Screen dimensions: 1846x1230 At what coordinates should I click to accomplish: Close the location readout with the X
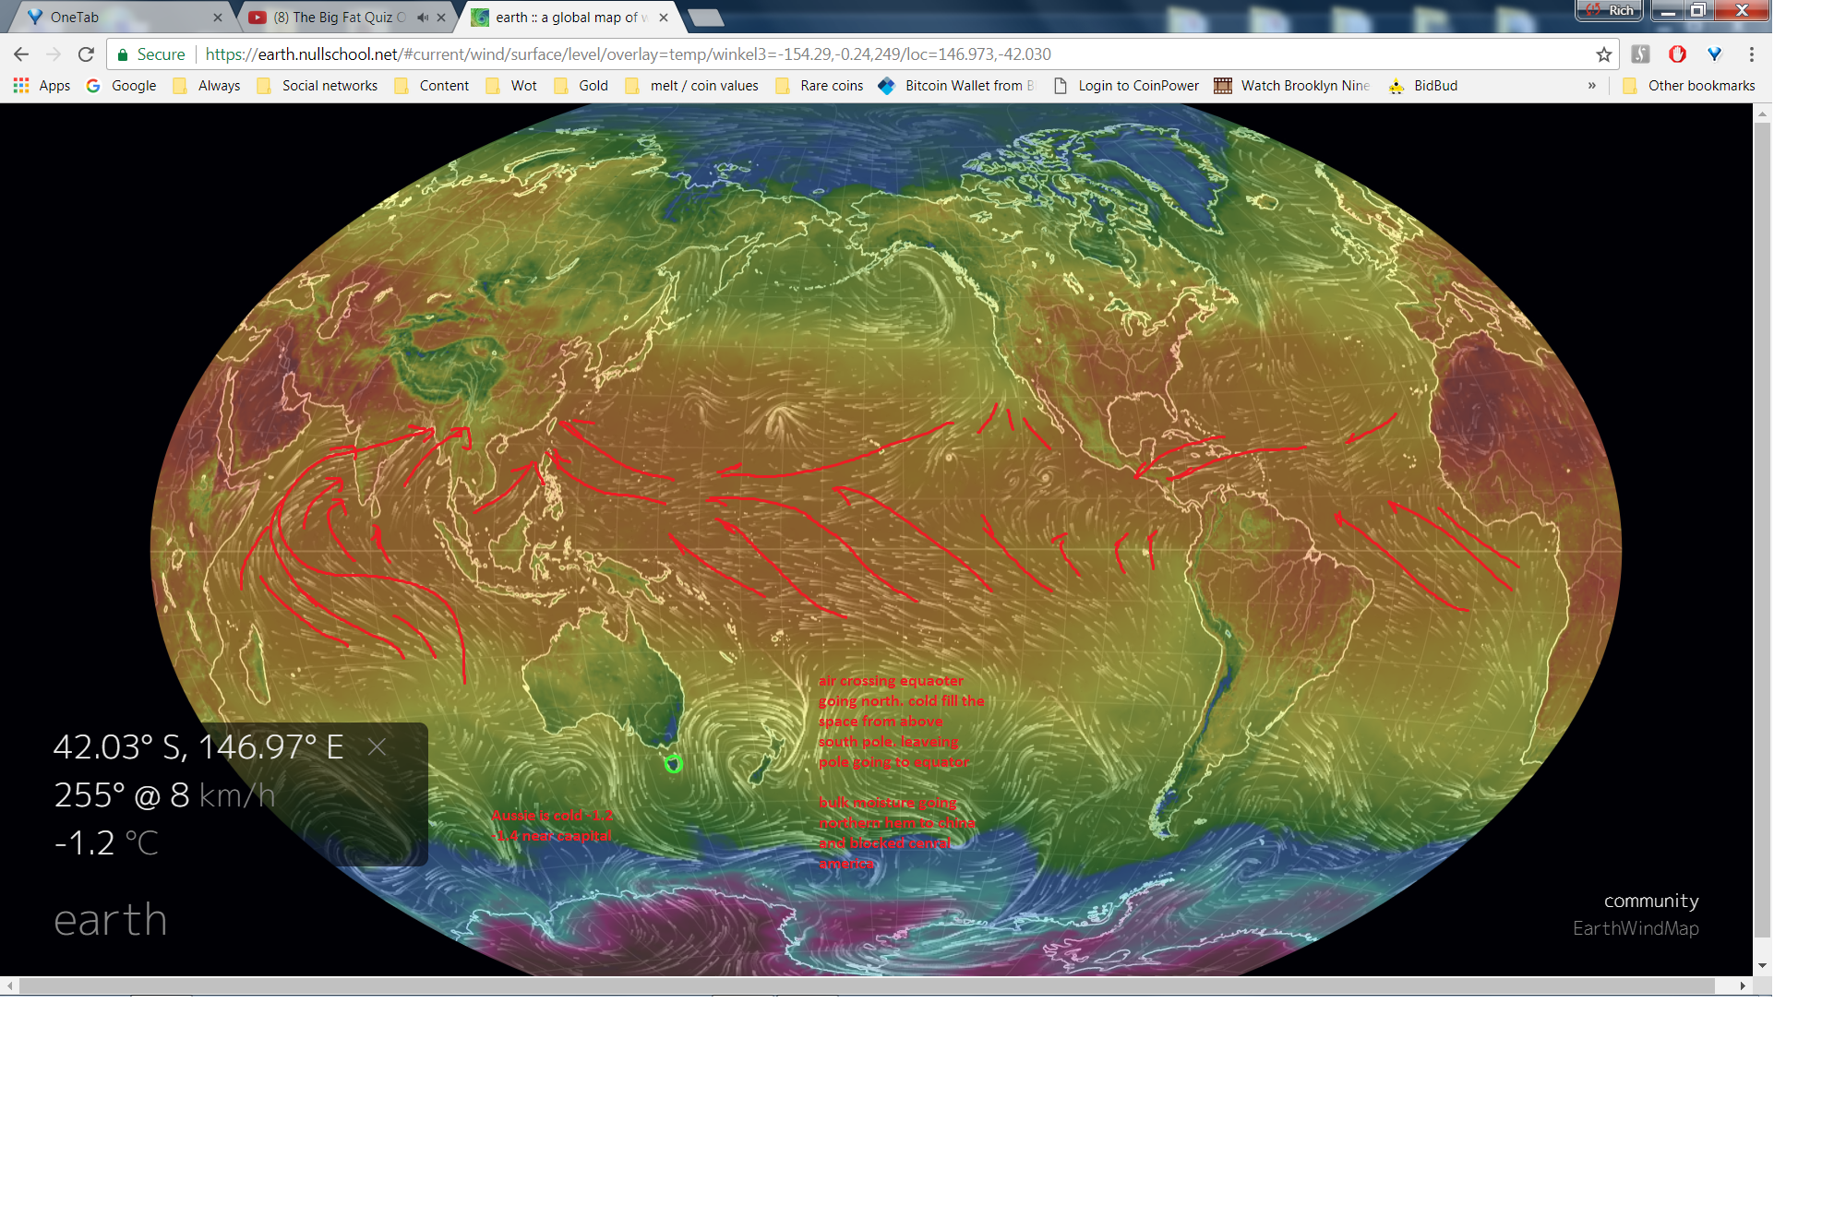pyautogui.click(x=377, y=746)
